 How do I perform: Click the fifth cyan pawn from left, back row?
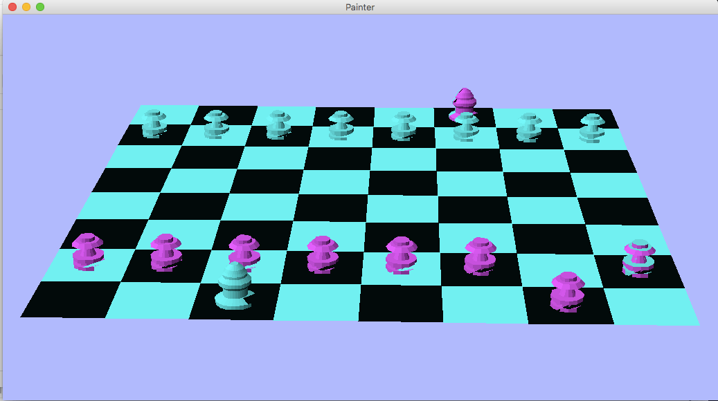click(404, 127)
